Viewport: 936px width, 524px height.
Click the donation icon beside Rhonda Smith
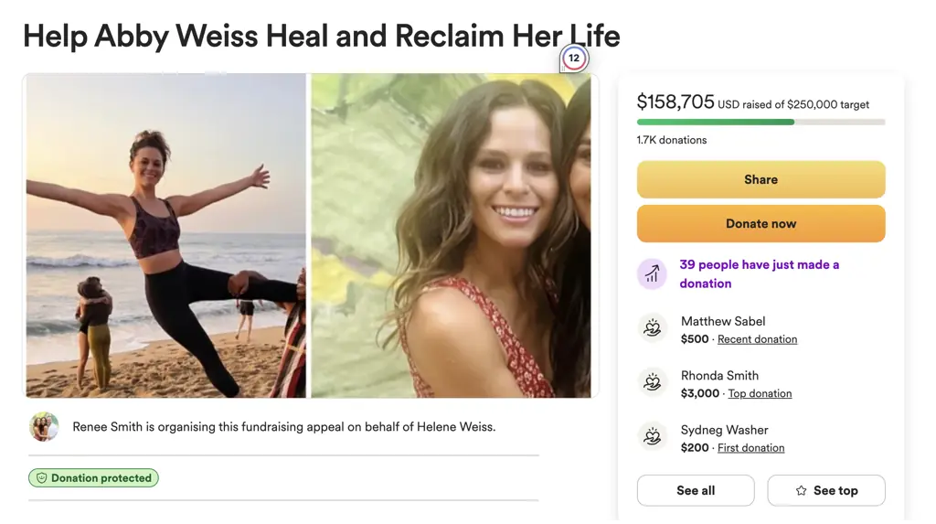(x=652, y=383)
